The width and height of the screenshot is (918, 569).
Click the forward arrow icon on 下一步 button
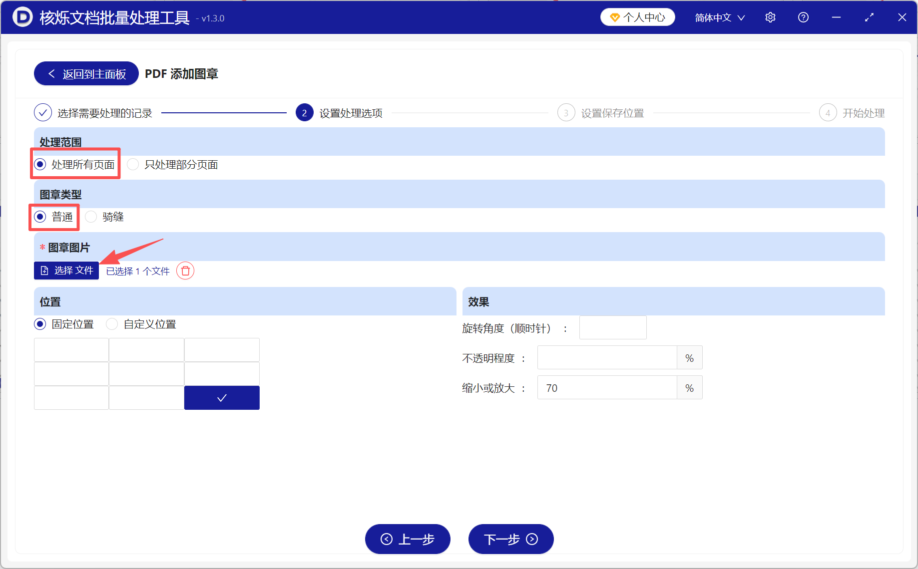pos(532,540)
